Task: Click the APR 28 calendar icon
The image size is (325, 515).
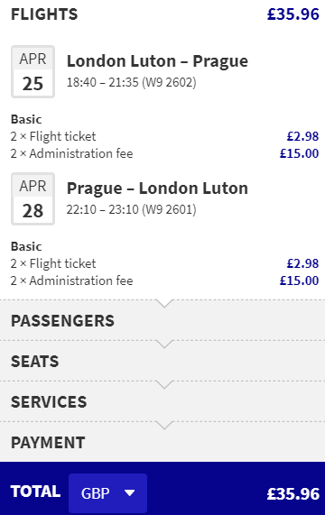Action: [x=32, y=198]
